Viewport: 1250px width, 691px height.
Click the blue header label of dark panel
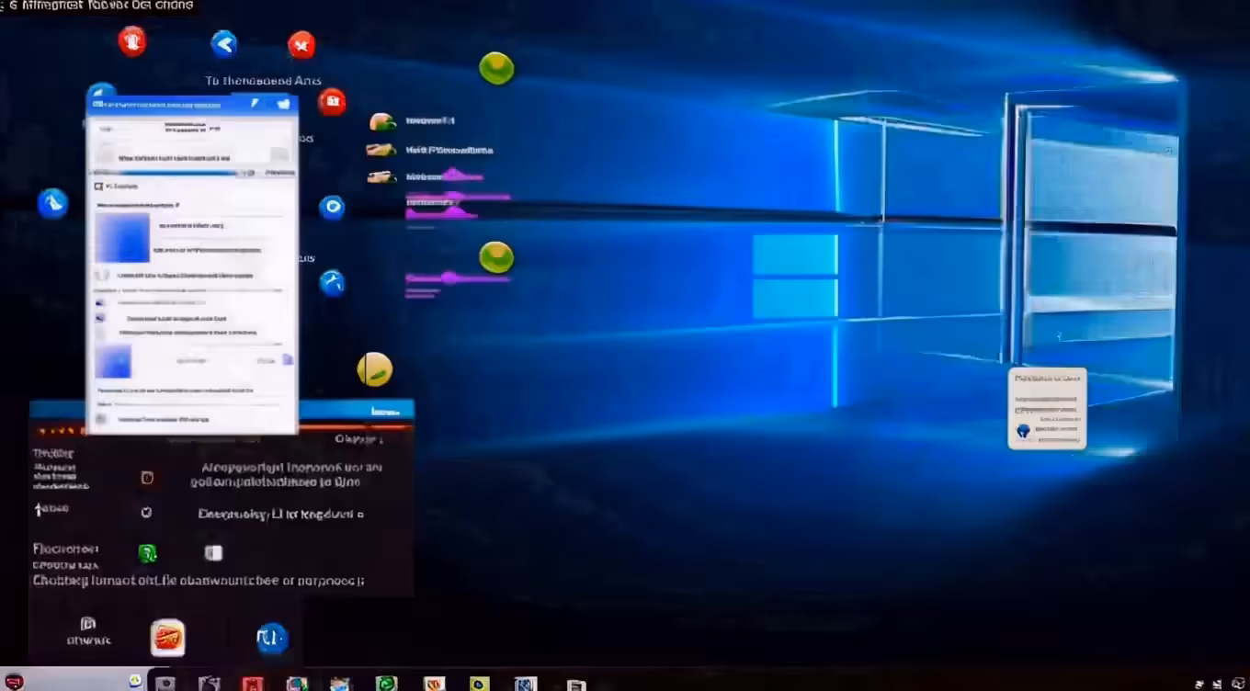[x=384, y=412]
